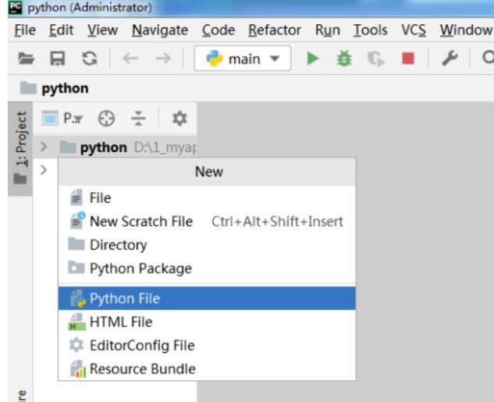This screenshot has height=402, width=494.
Task: Start debugging with the green bug icon
Action: click(344, 59)
